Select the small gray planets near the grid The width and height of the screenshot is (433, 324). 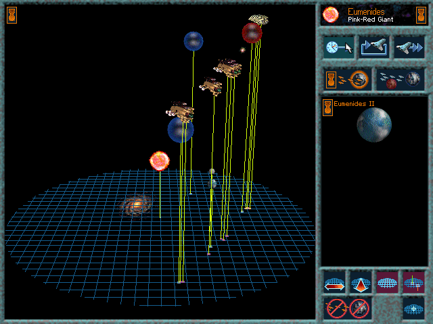pyautogui.click(x=212, y=178)
